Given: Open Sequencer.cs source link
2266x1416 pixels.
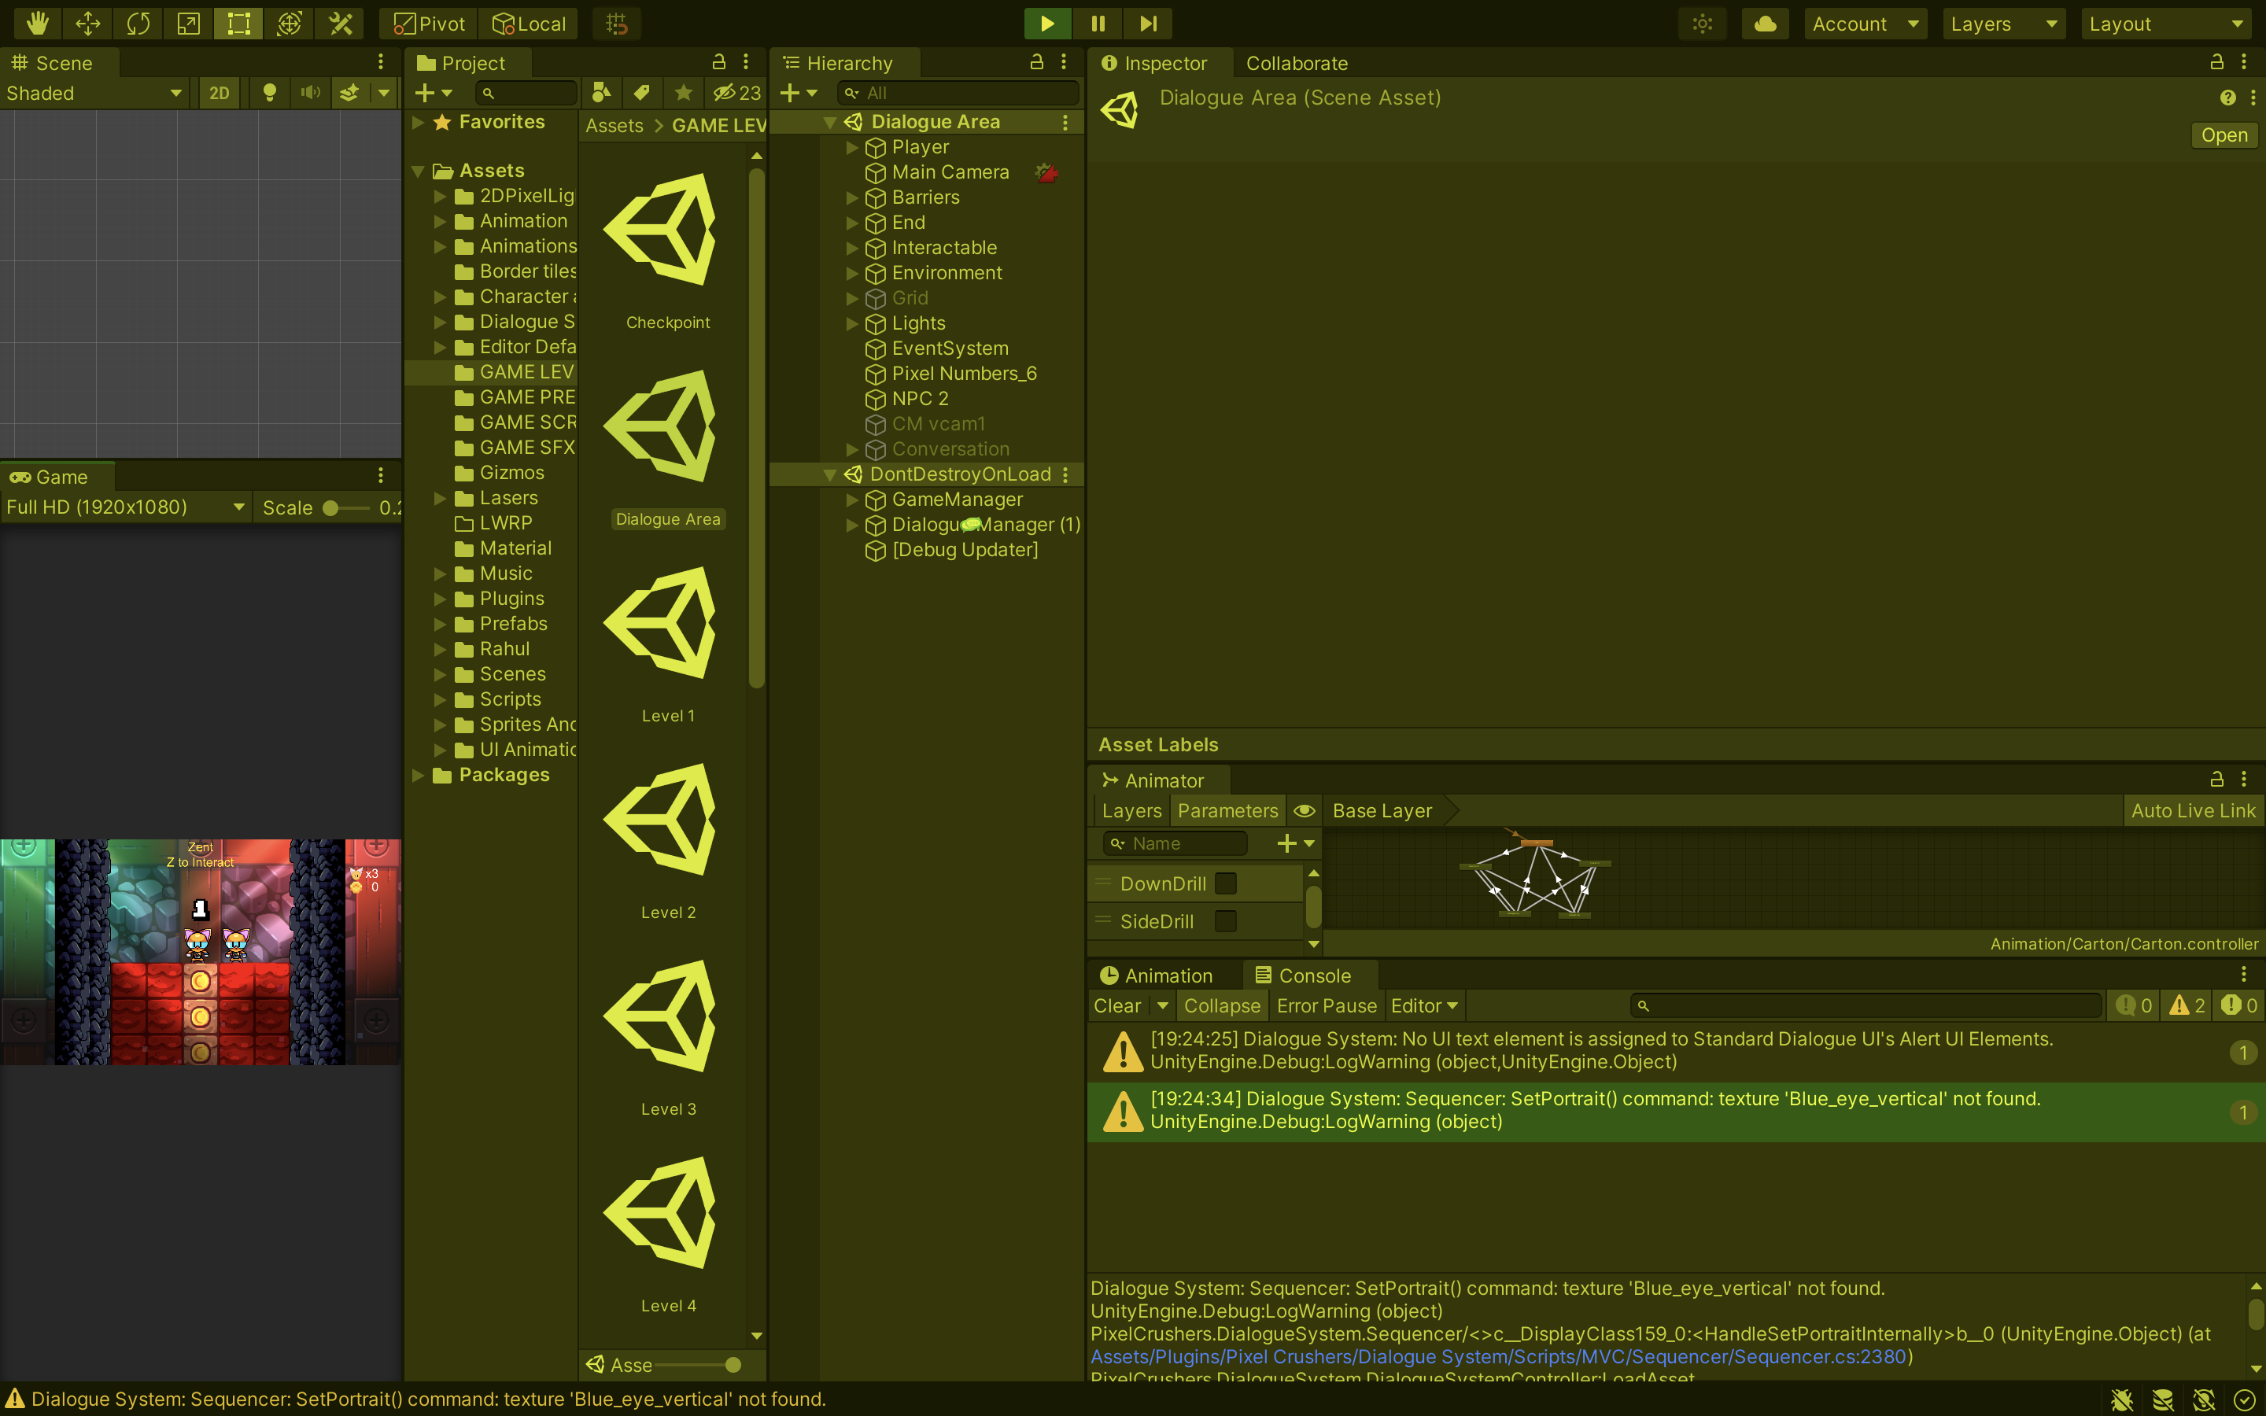Looking at the screenshot, I should [x=1498, y=1356].
